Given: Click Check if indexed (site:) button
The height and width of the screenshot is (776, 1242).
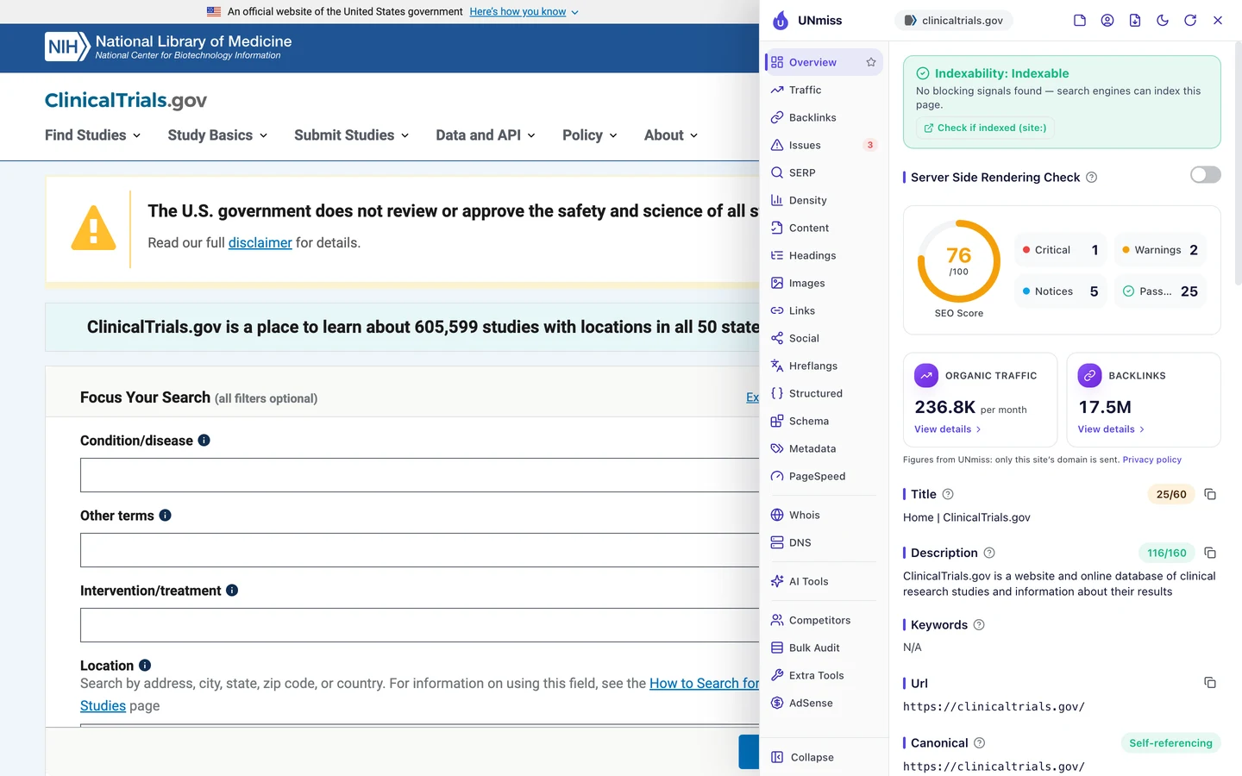Looking at the screenshot, I should click(x=985, y=128).
